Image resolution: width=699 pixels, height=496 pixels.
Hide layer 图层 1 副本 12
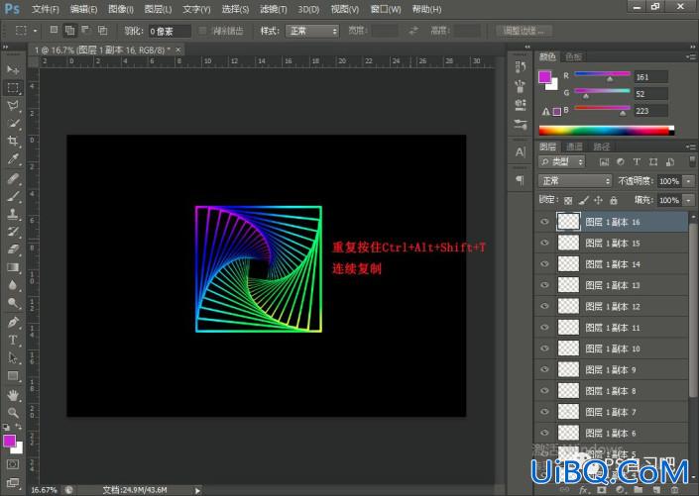click(544, 306)
